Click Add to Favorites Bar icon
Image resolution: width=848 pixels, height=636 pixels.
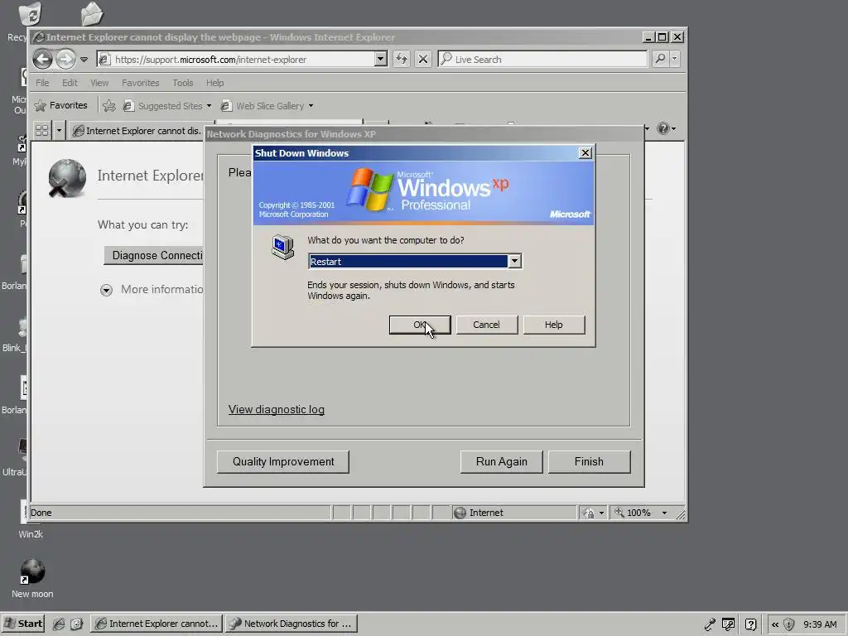point(109,105)
